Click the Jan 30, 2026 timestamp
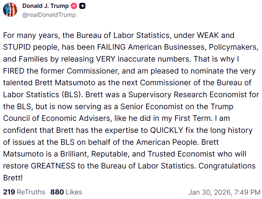The height and width of the screenshot is (199, 262). tap(224, 192)
